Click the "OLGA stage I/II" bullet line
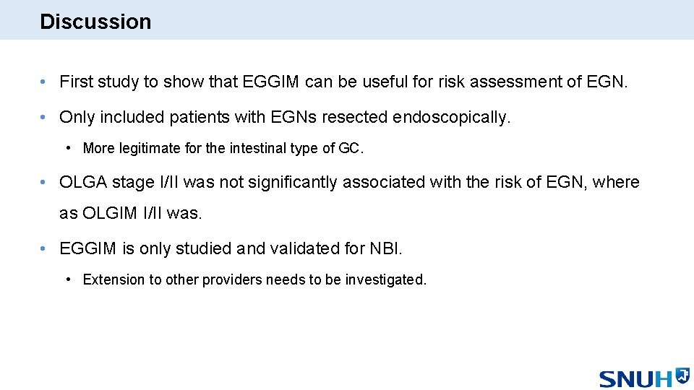The height and width of the screenshot is (390, 694). (349, 182)
